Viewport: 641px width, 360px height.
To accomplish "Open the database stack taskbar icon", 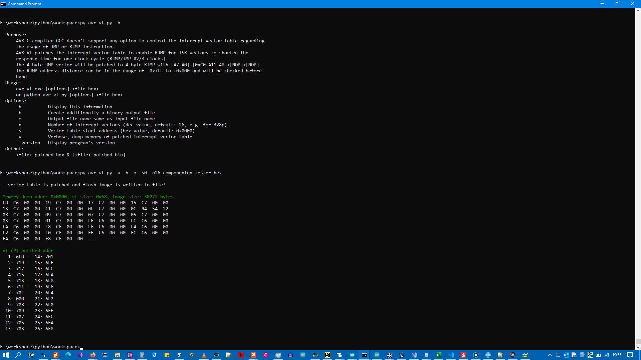I will click(426, 355).
